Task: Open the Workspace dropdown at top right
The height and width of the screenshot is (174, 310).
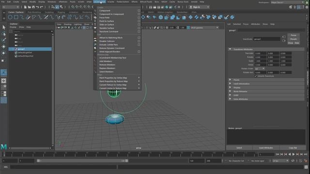Action: pyautogui.click(x=287, y=2)
